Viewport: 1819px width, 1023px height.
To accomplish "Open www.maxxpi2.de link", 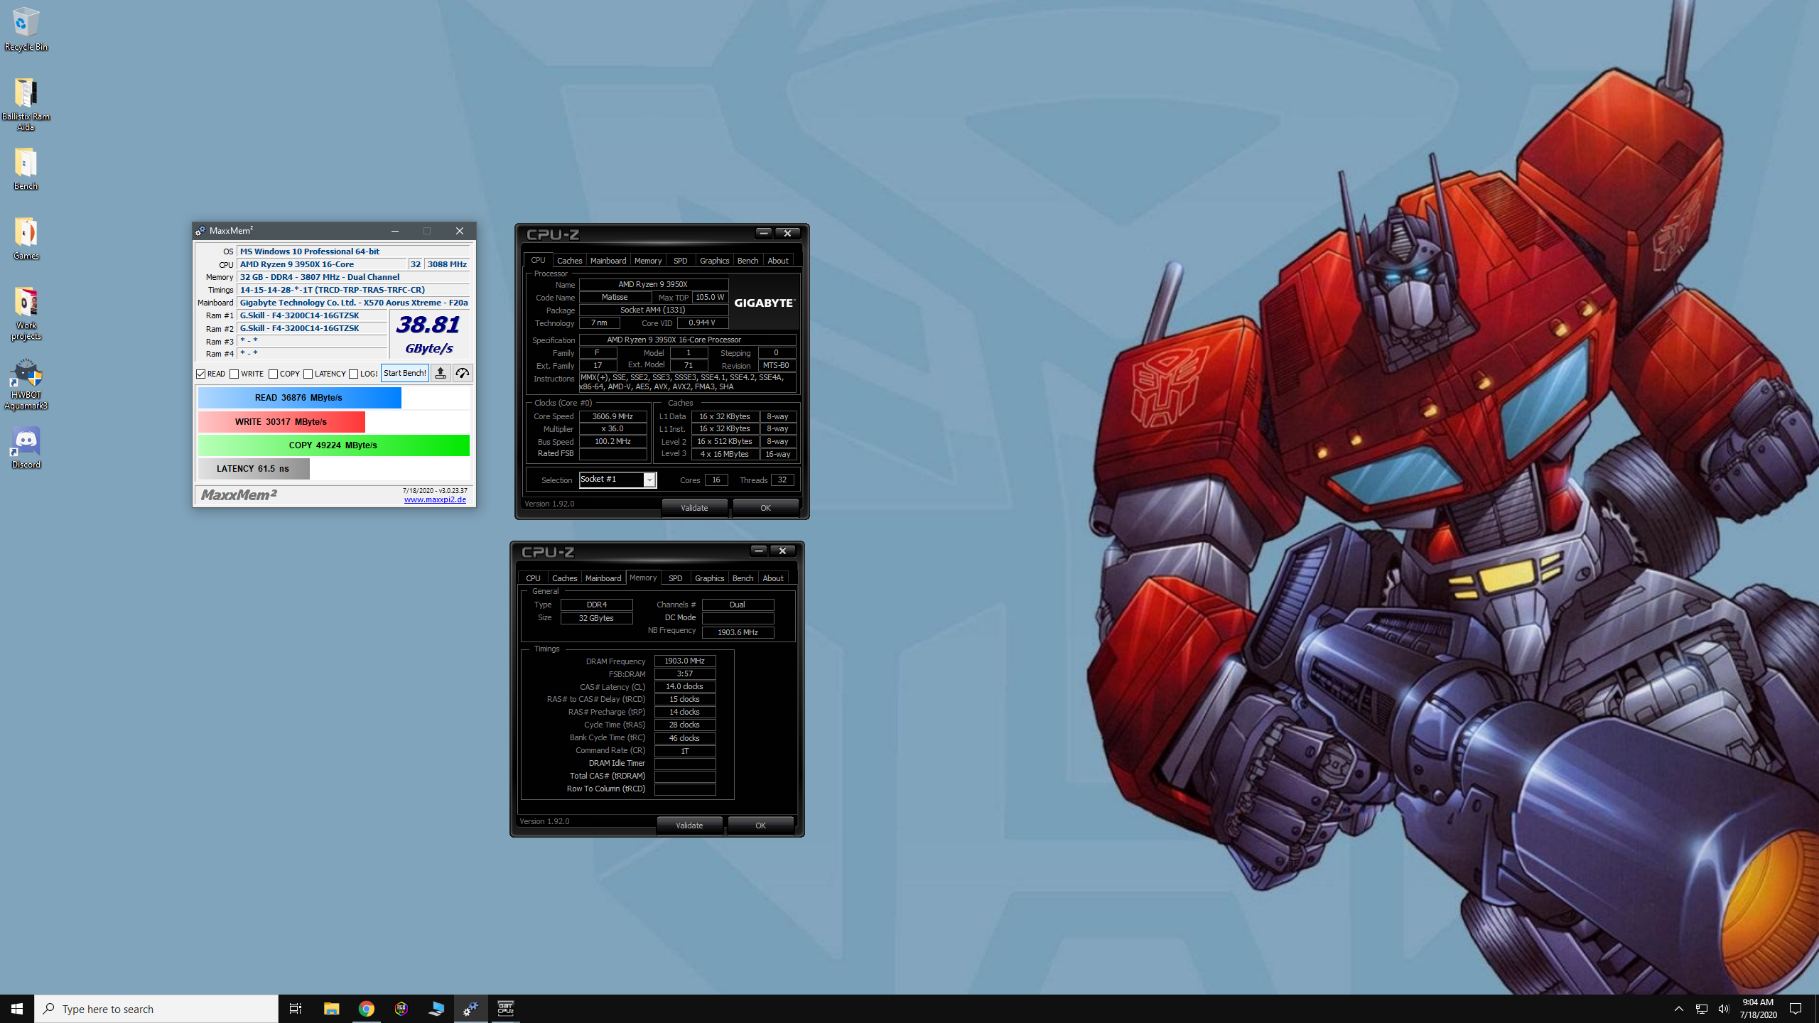I will (x=435, y=499).
